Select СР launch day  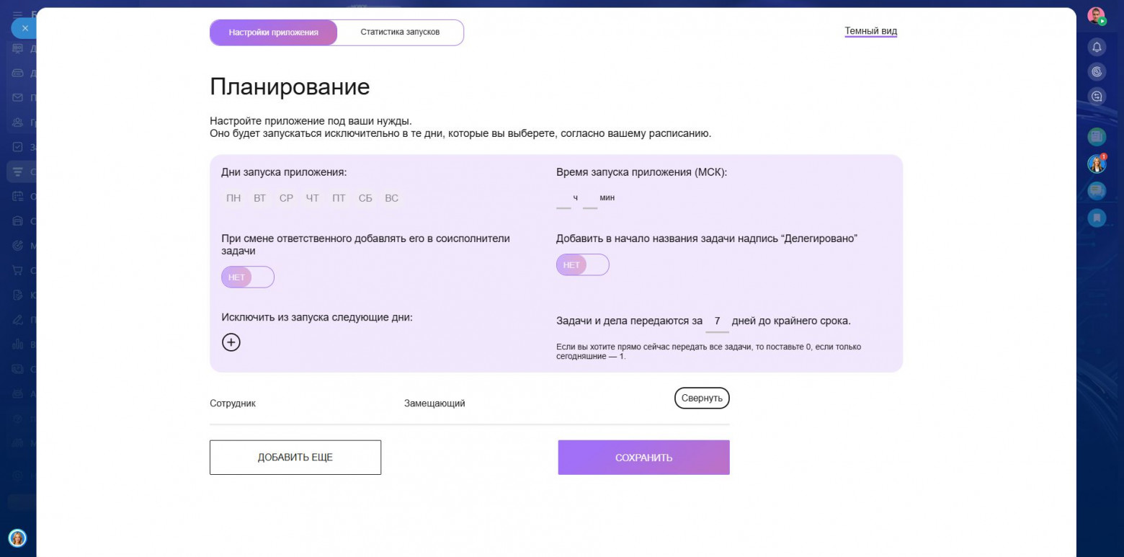[286, 198]
